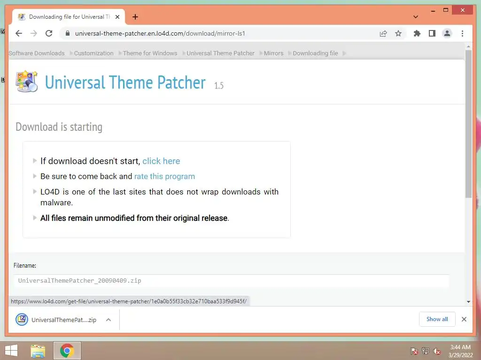481x360 pixels.
Task: Click the Chrome taskbar icon
Action: click(67, 351)
